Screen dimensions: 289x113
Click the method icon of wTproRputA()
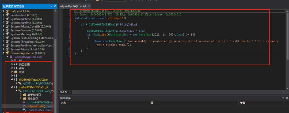(24, 106)
